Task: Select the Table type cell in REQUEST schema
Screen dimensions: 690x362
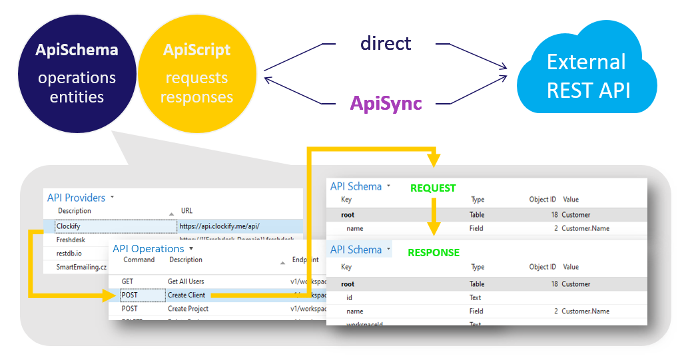Action: pyautogui.click(x=477, y=215)
